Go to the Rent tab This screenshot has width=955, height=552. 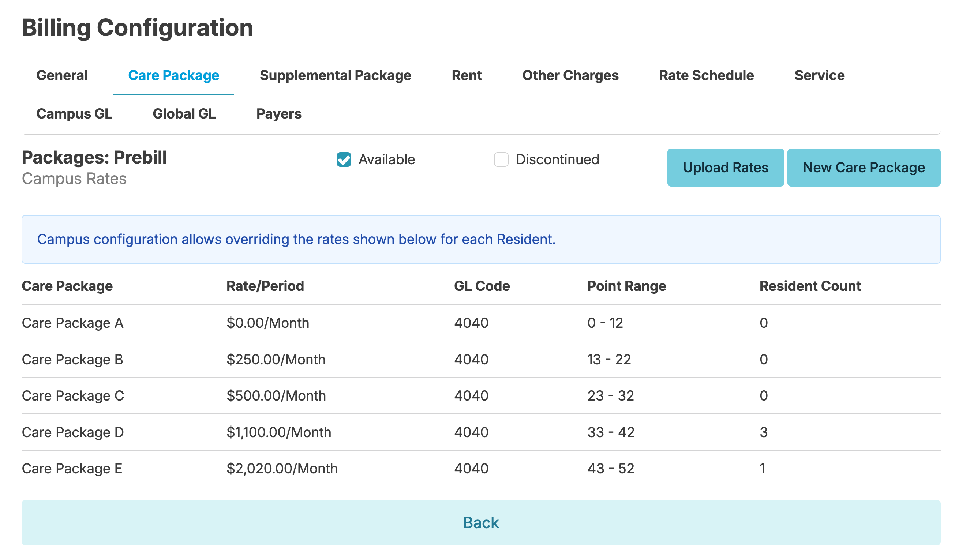(x=467, y=75)
